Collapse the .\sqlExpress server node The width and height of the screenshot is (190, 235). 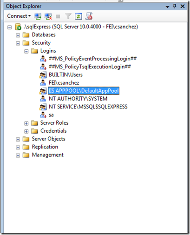pos(10,27)
